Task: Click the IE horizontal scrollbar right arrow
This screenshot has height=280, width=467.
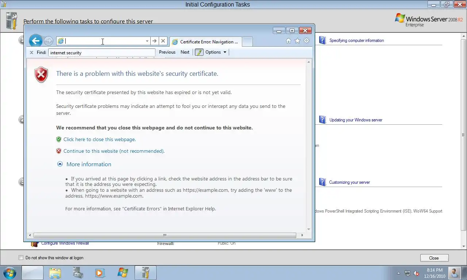Action: pyautogui.click(x=302, y=235)
